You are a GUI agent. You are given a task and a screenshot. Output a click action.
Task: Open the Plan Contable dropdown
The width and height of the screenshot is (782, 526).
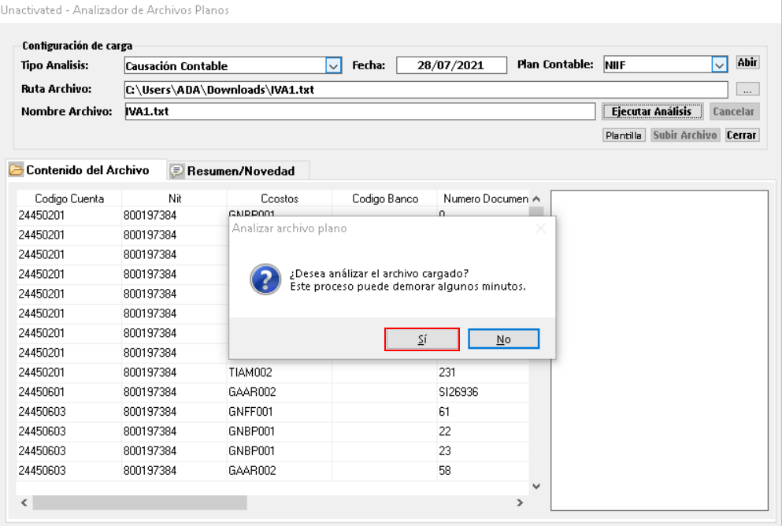click(x=718, y=65)
